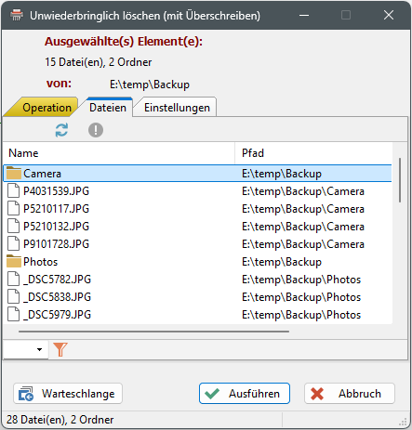Click the file icon beside P5210132.JPG
This screenshot has height=430, width=412.
coord(13,227)
